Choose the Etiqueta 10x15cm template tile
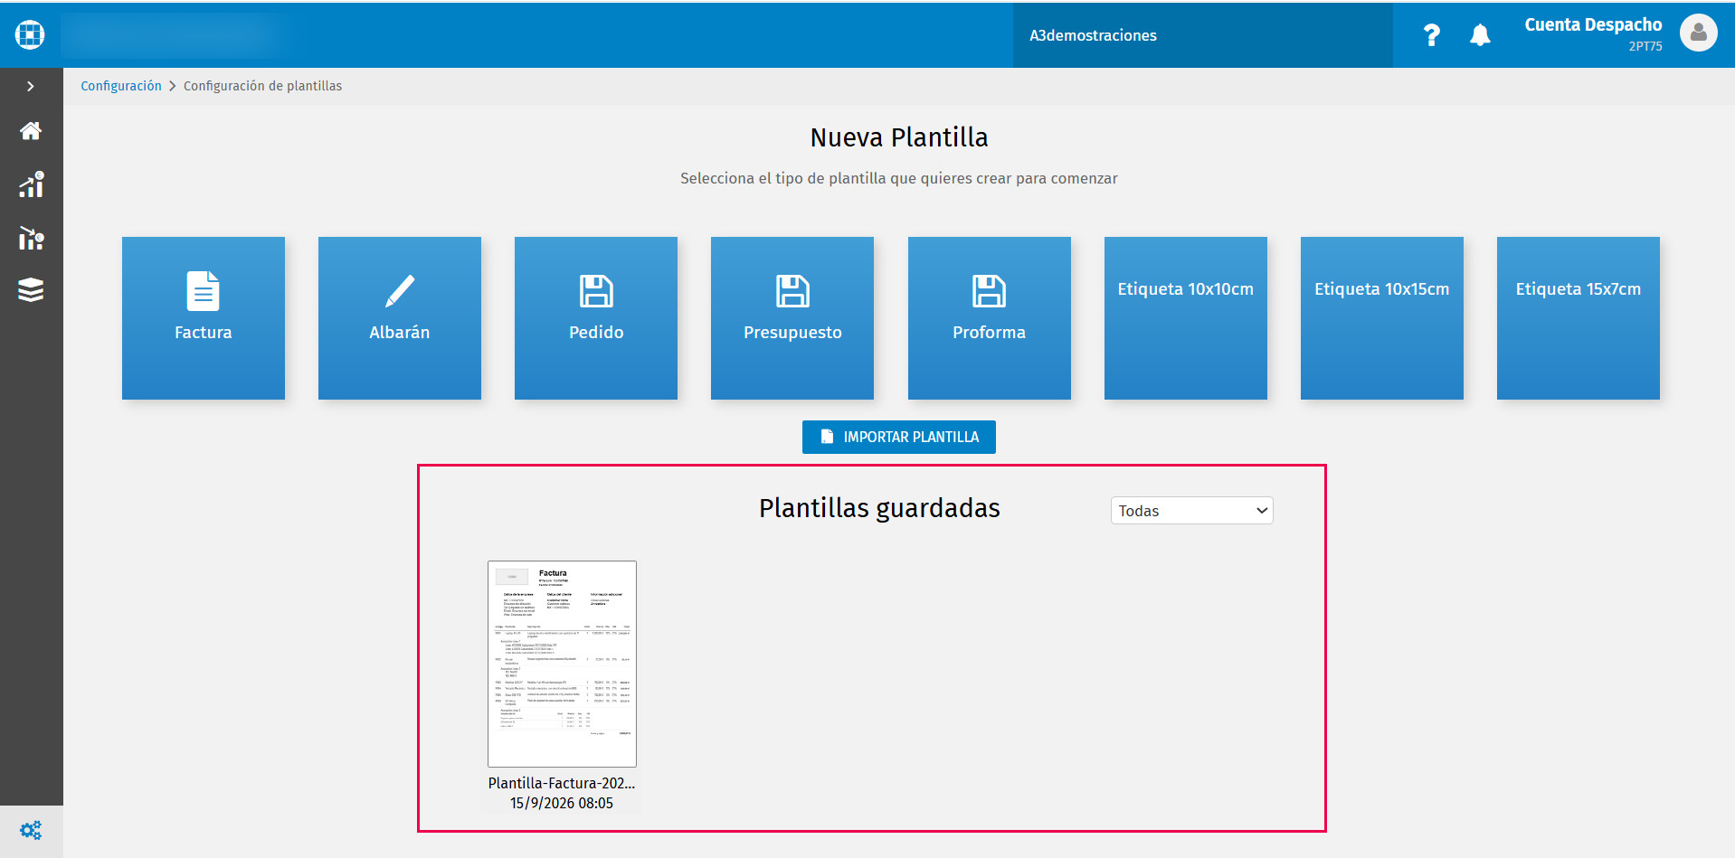The image size is (1735, 858). [x=1382, y=318]
